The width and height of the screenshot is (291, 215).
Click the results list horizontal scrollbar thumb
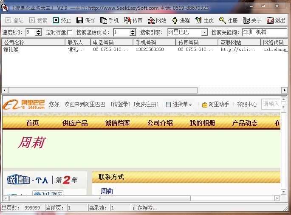click(x=103, y=91)
